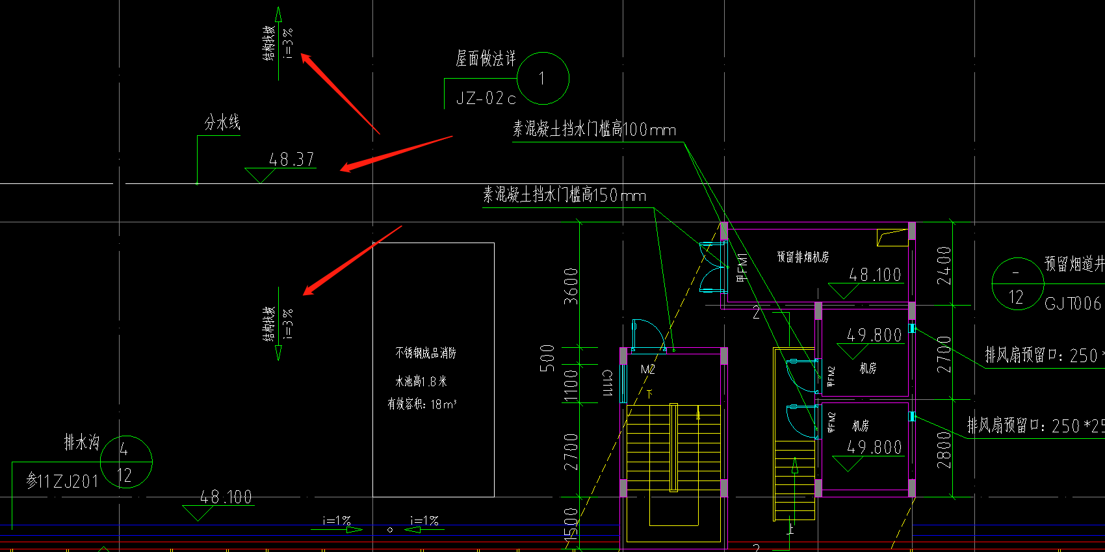Select the 屋面做法详 annotation text
Viewport: 1105px width, 552px height.
pos(486,59)
